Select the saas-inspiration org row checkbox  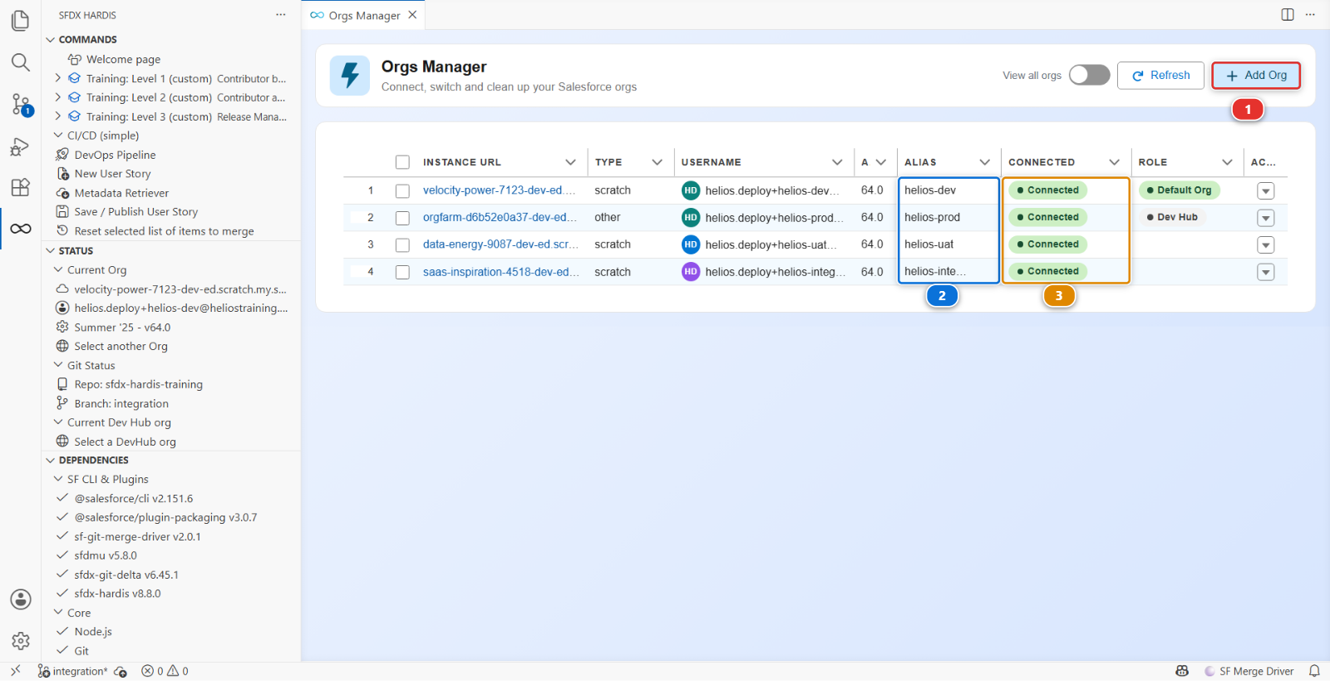402,272
